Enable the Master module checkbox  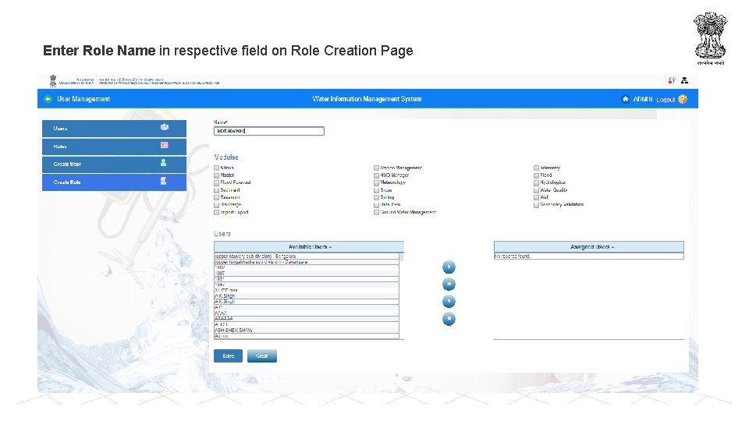(x=216, y=175)
